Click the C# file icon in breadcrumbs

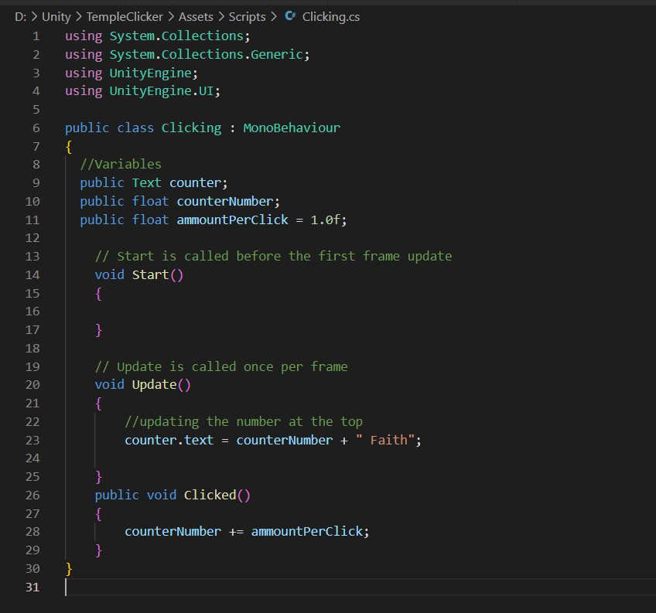pos(290,16)
